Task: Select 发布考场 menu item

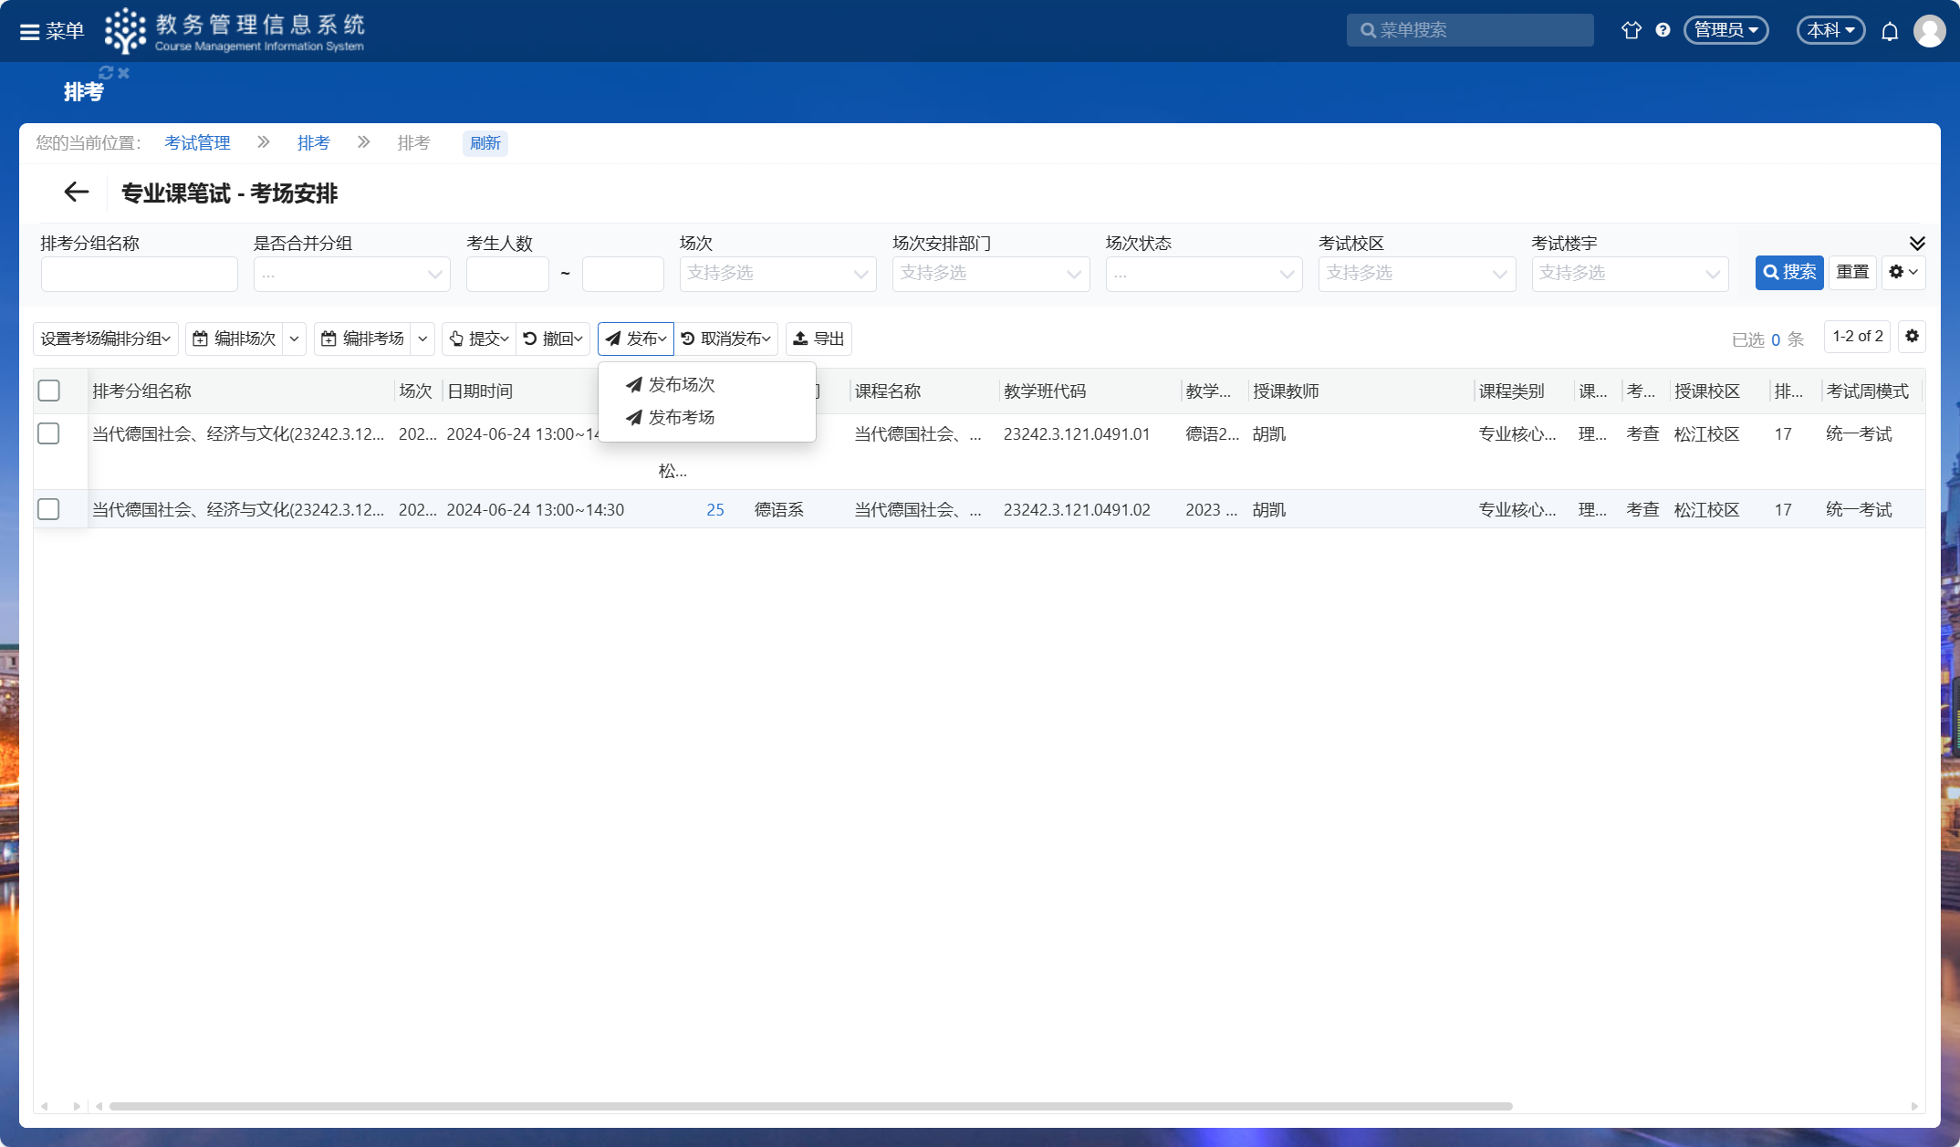Action: point(681,418)
